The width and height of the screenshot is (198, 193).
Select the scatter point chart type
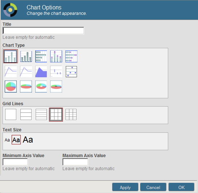point(71,71)
